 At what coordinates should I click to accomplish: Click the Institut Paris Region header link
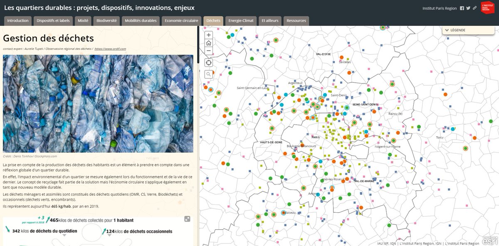click(440, 8)
